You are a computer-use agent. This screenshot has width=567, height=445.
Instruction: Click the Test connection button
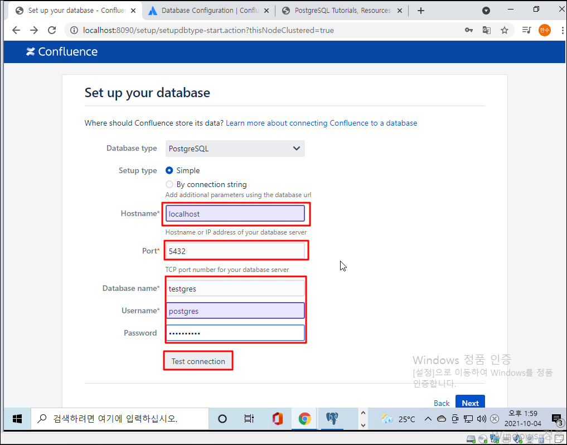tap(198, 361)
